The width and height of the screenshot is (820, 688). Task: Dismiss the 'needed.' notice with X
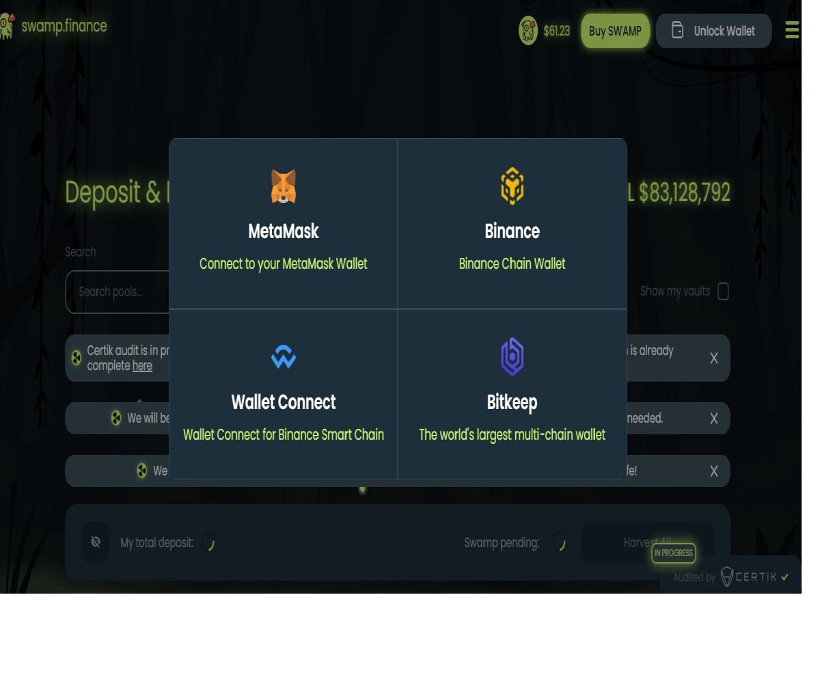pos(714,419)
